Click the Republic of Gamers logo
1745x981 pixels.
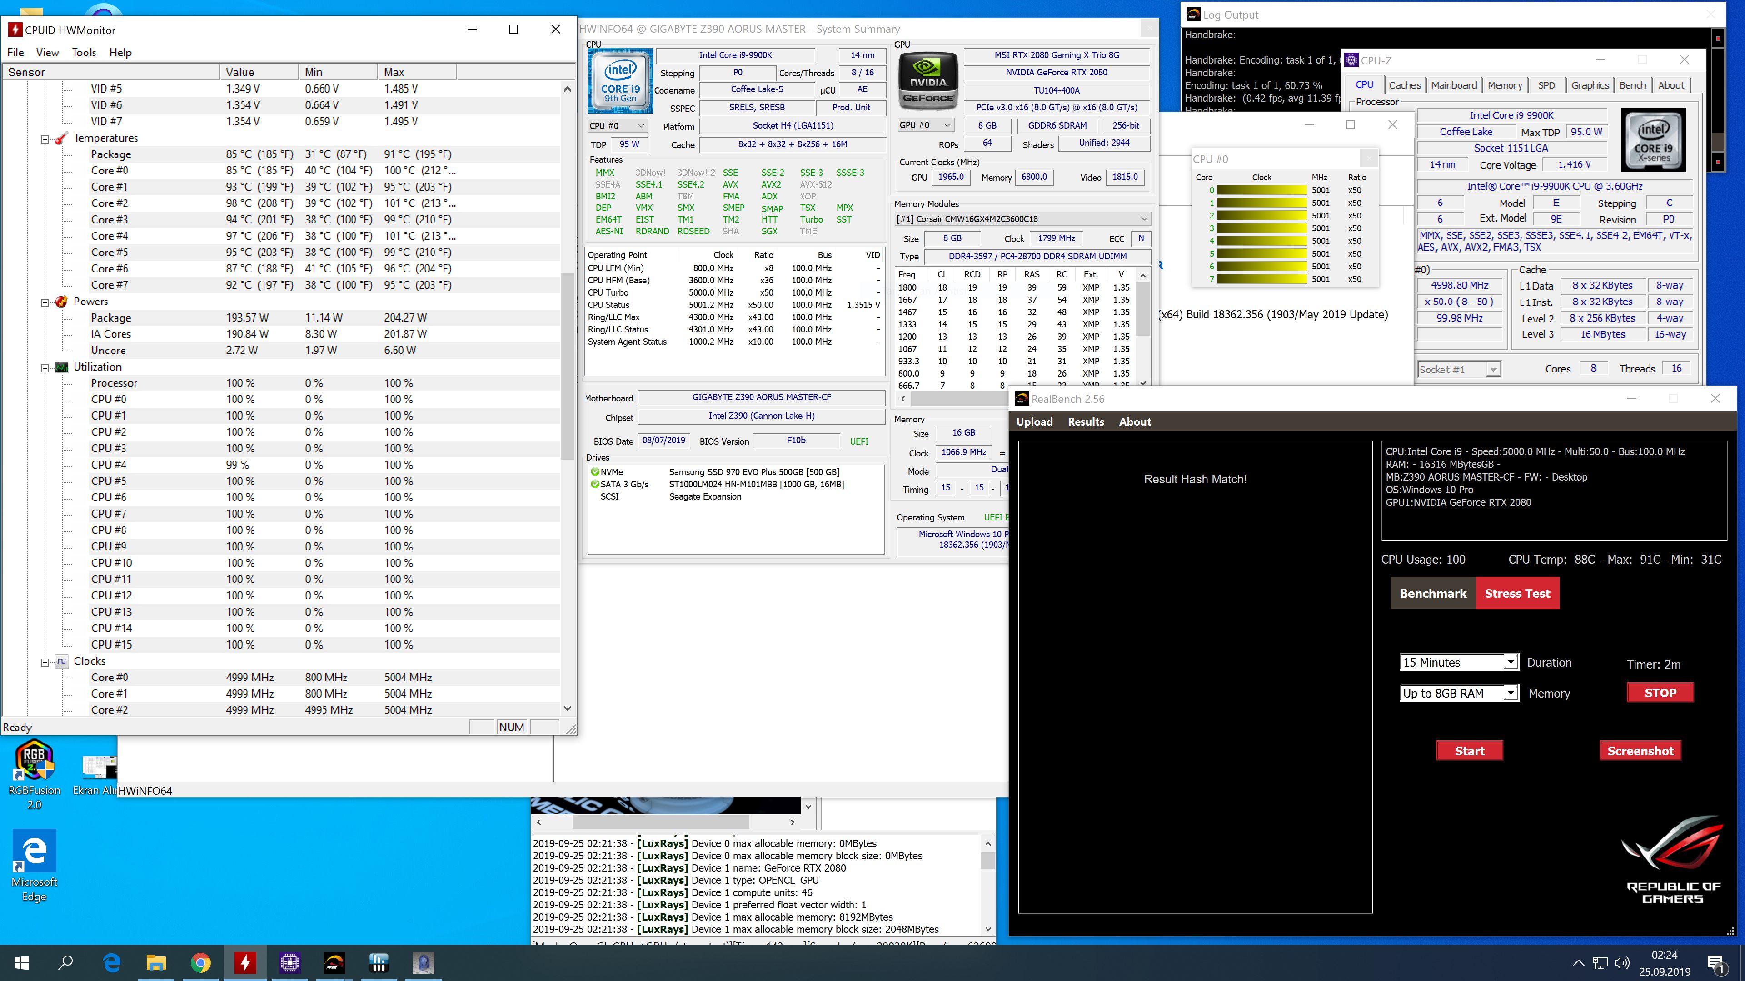[x=1672, y=860]
